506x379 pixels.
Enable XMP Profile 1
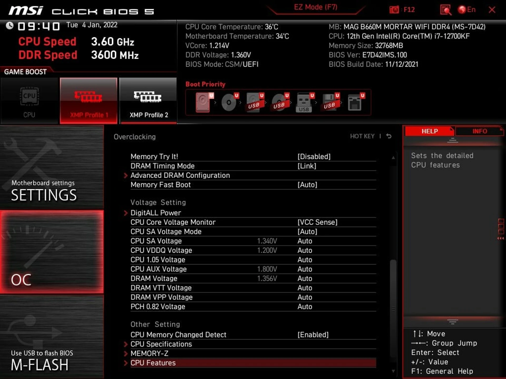click(89, 101)
